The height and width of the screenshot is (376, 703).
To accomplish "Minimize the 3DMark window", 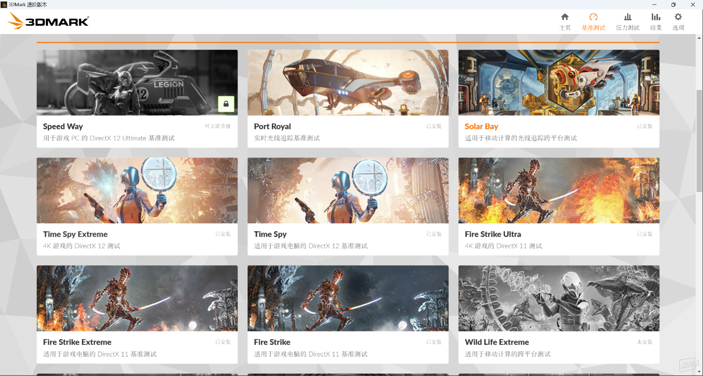I will pos(654,4).
